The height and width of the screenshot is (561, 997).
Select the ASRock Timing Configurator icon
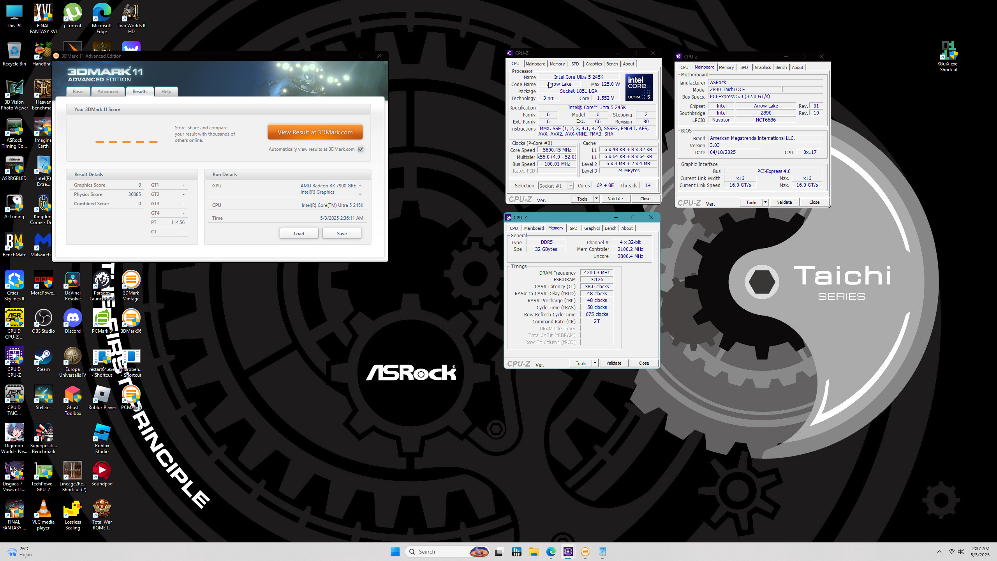(14, 134)
